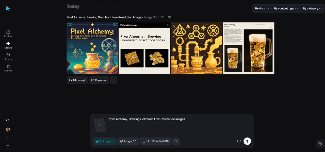
Task: Open the AI Image mode dropdown
Action: [x=105, y=141]
